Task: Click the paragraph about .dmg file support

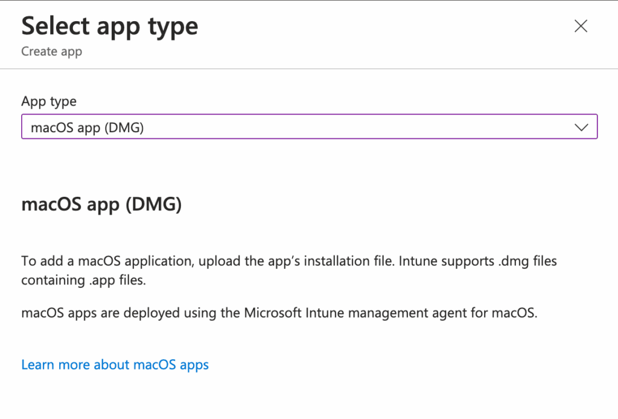Action: coord(289,270)
